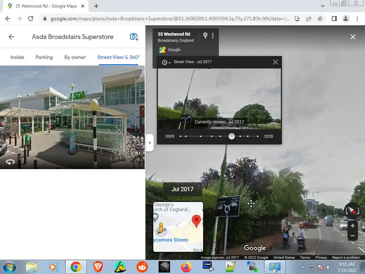Image resolution: width=365 pixels, height=274 pixels.
Task: Open Brave browser from taskbar
Action: [98, 267]
